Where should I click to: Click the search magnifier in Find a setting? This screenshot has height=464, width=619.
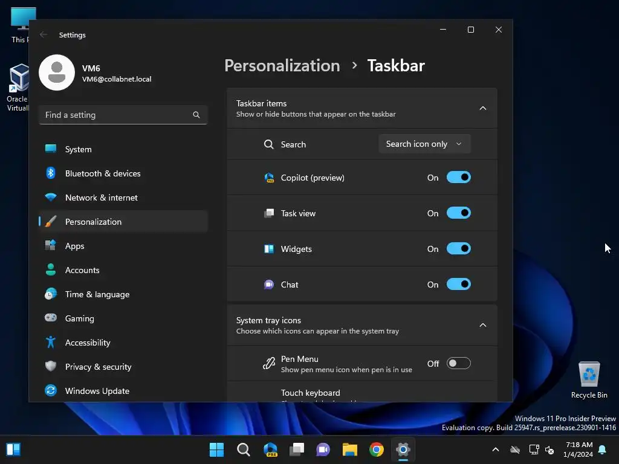(196, 115)
